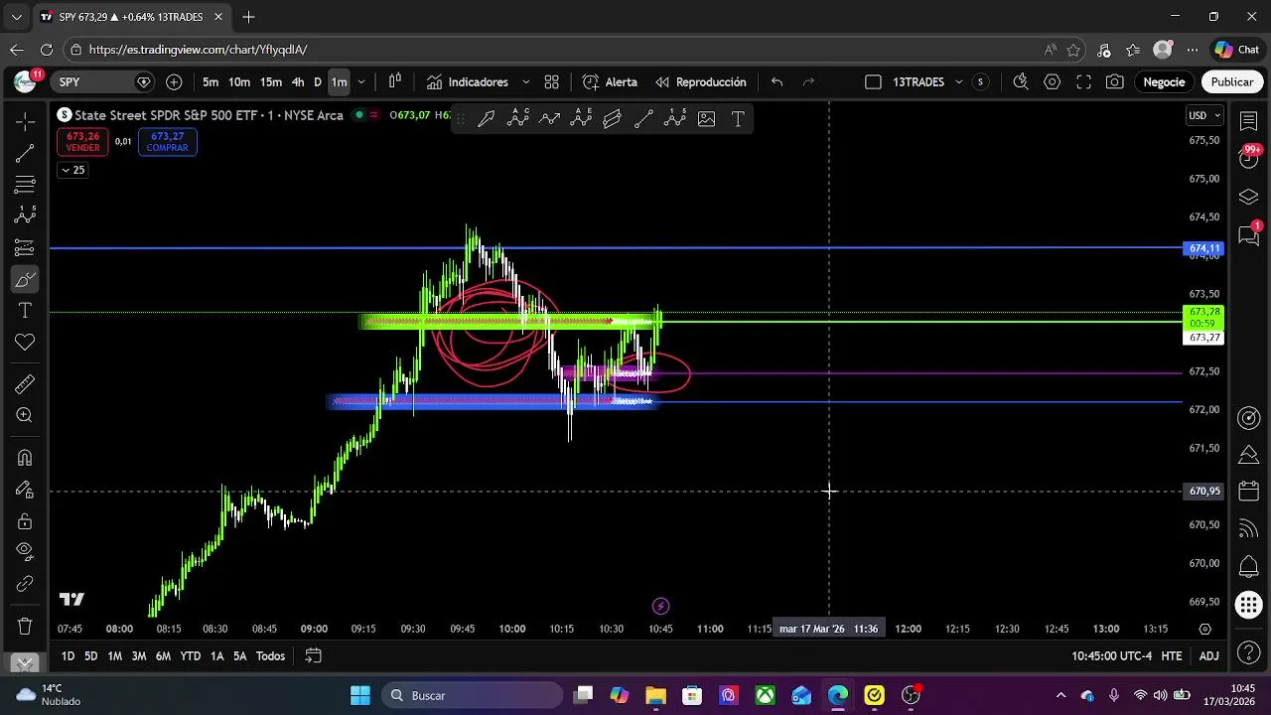Open the object tree layers panel
The height and width of the screenshot is (715, 1271).
point(1249,198)
